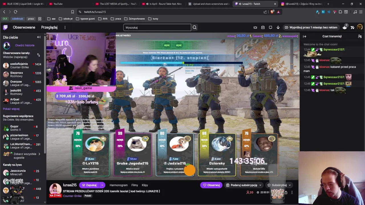This screenshot has height=205, width=365.
Task: Open jaskol95 channel in sidebar
Action: [22, 92]
